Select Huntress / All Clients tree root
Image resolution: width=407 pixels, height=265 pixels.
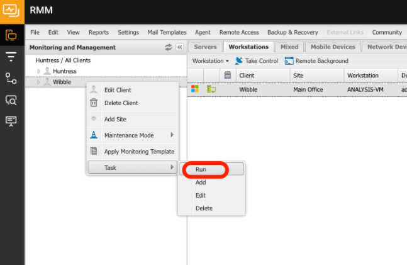tap(63, 60)
